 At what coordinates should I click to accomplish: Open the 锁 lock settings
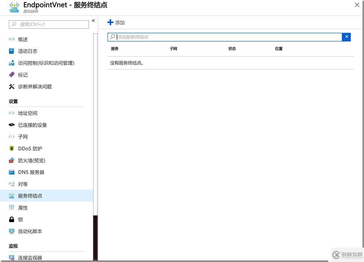point(20,219)
